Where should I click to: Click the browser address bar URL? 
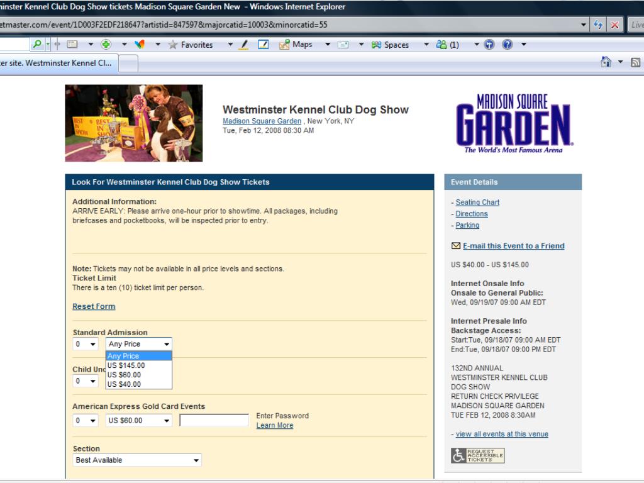[287, 25]
